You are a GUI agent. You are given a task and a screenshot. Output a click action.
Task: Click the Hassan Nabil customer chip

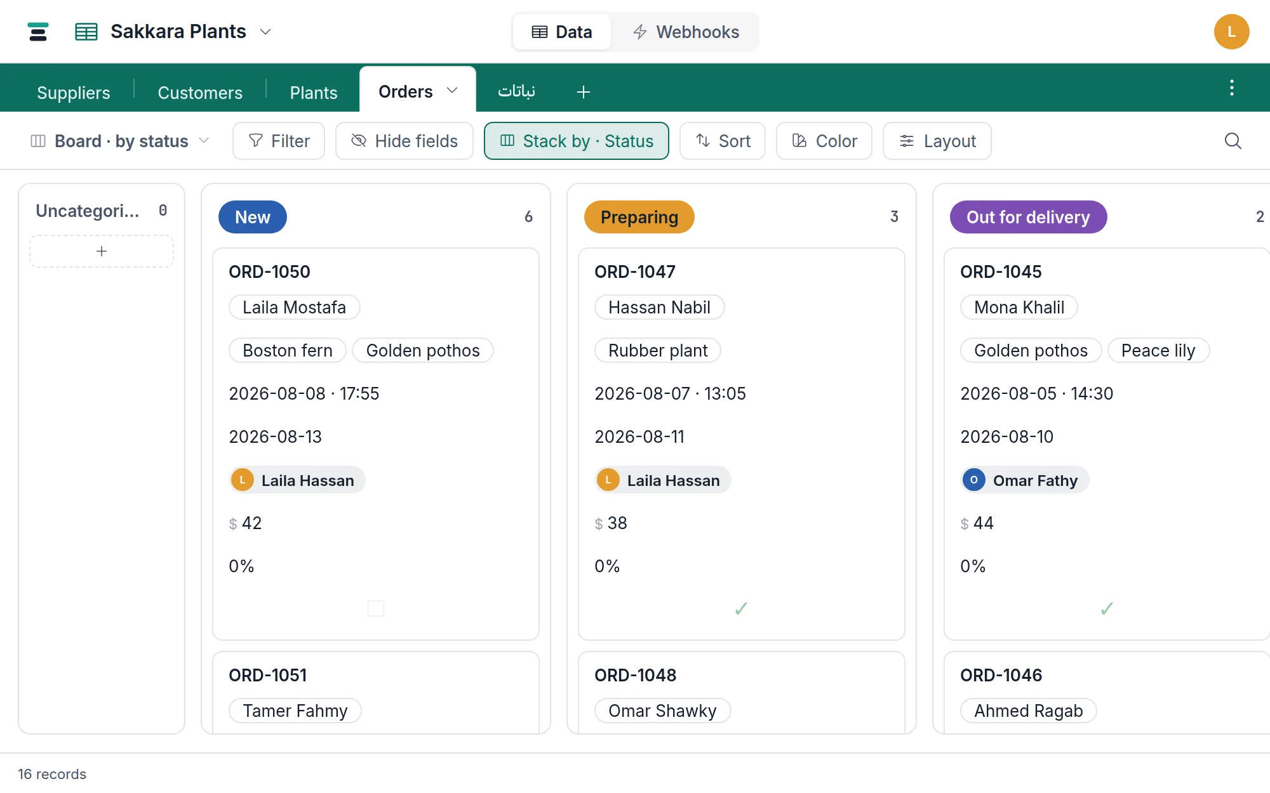coord(660,307)
